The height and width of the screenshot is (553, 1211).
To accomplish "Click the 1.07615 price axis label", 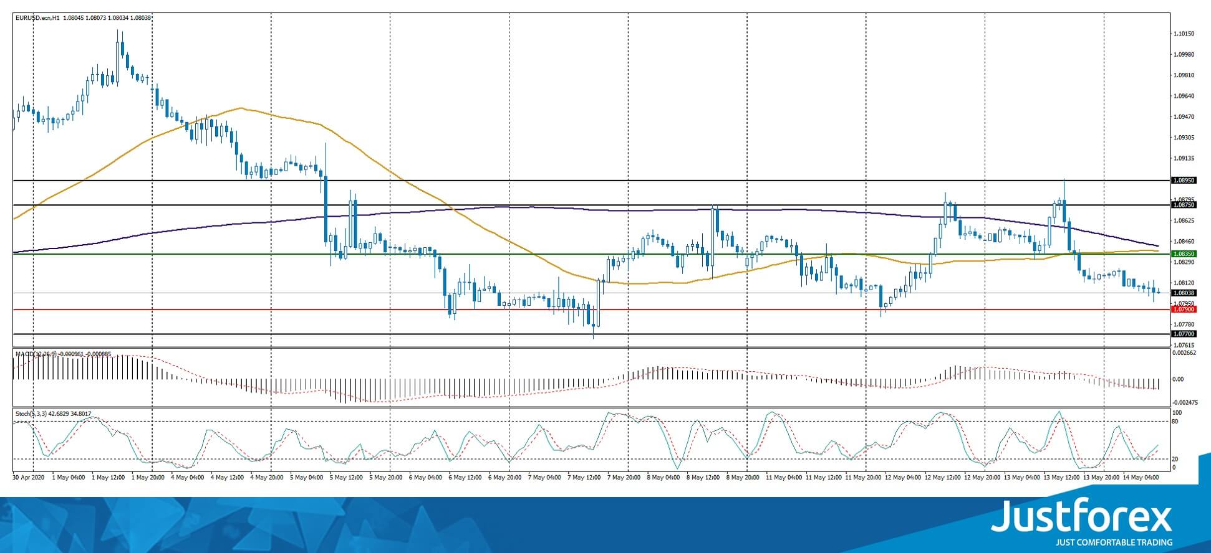I will point(1184,345).
